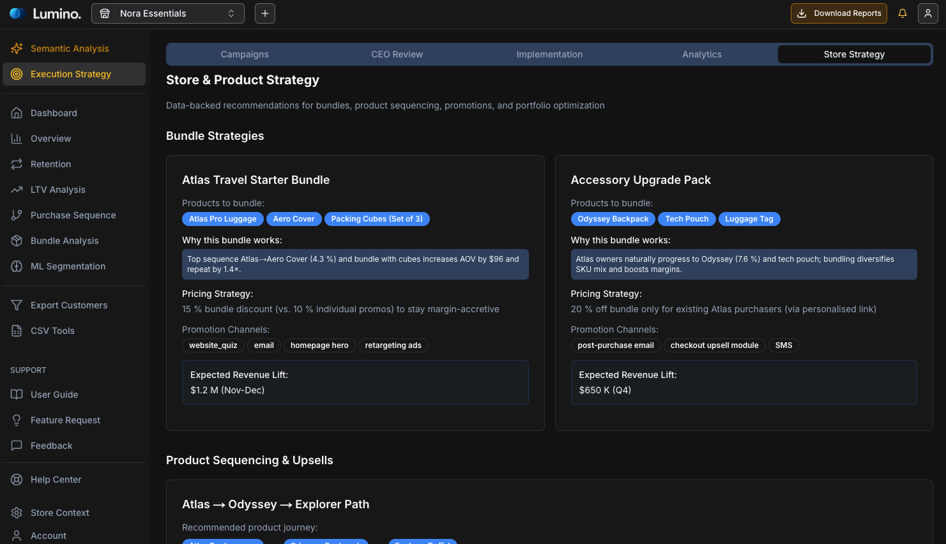The width and height of the screenshot is (946, 544).
Task: Select the Purchase Sequence sidebar item
Action: click(x=73, y=215)
